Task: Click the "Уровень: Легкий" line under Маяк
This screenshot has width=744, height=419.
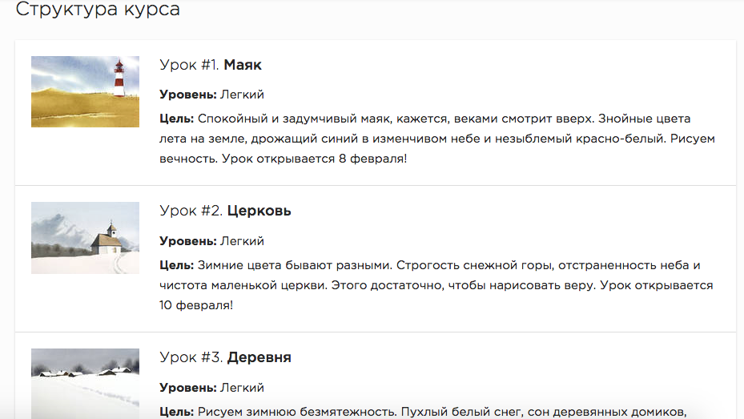Action: [x=211, y=95]
